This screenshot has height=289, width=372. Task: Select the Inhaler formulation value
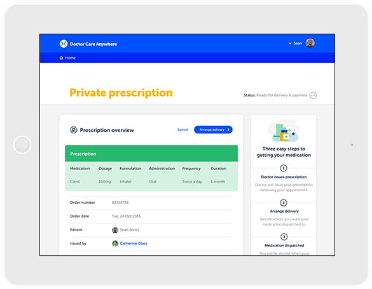[125, 182]
